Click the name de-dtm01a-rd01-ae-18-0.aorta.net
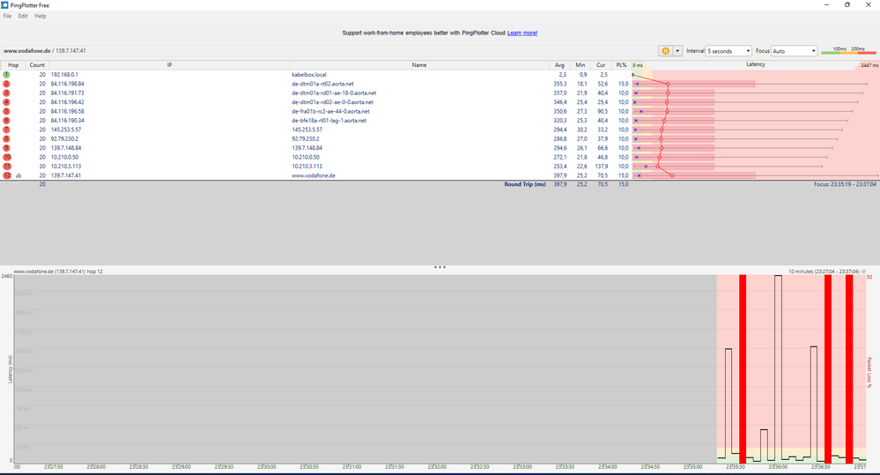The width and height of the screenshot is (880, 475). coord(334,93)
